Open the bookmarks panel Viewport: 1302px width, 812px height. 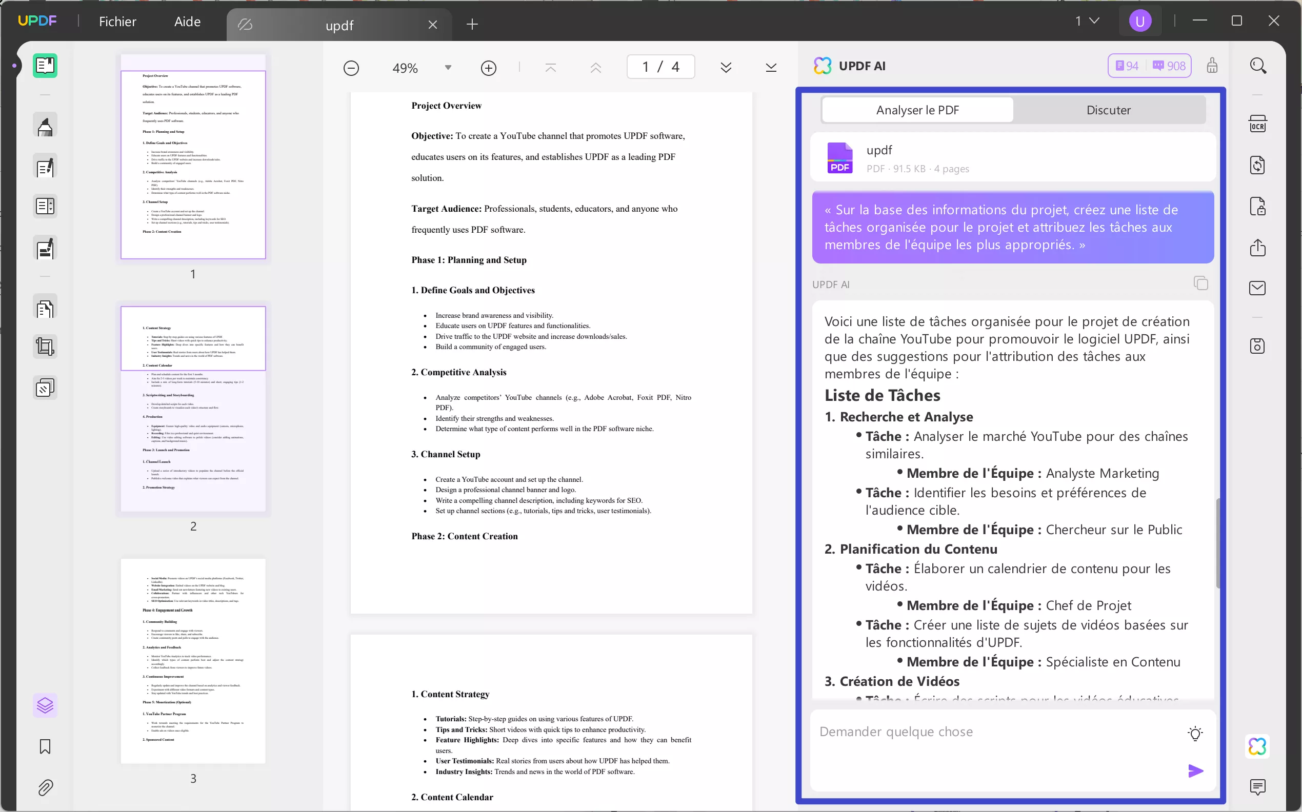tap(45, 746)
